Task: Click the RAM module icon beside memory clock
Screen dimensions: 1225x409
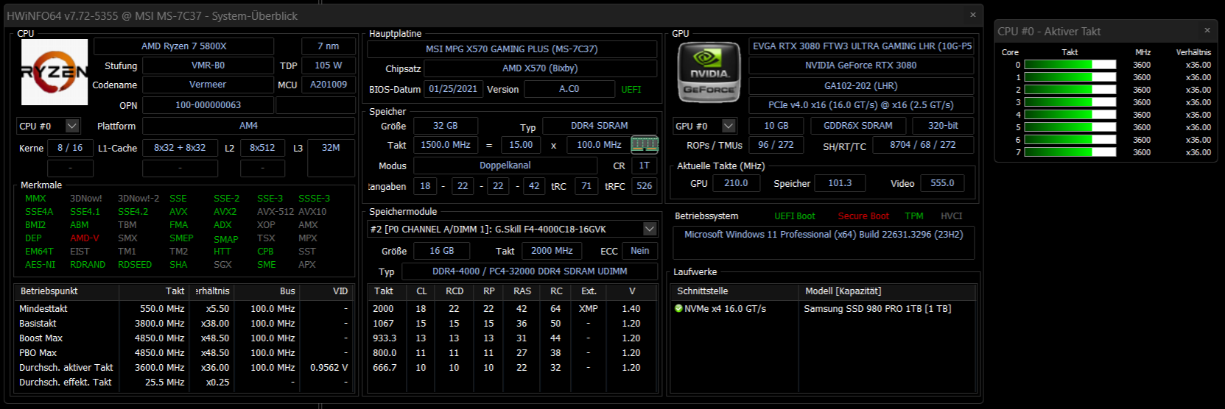Action: (645, 145)
